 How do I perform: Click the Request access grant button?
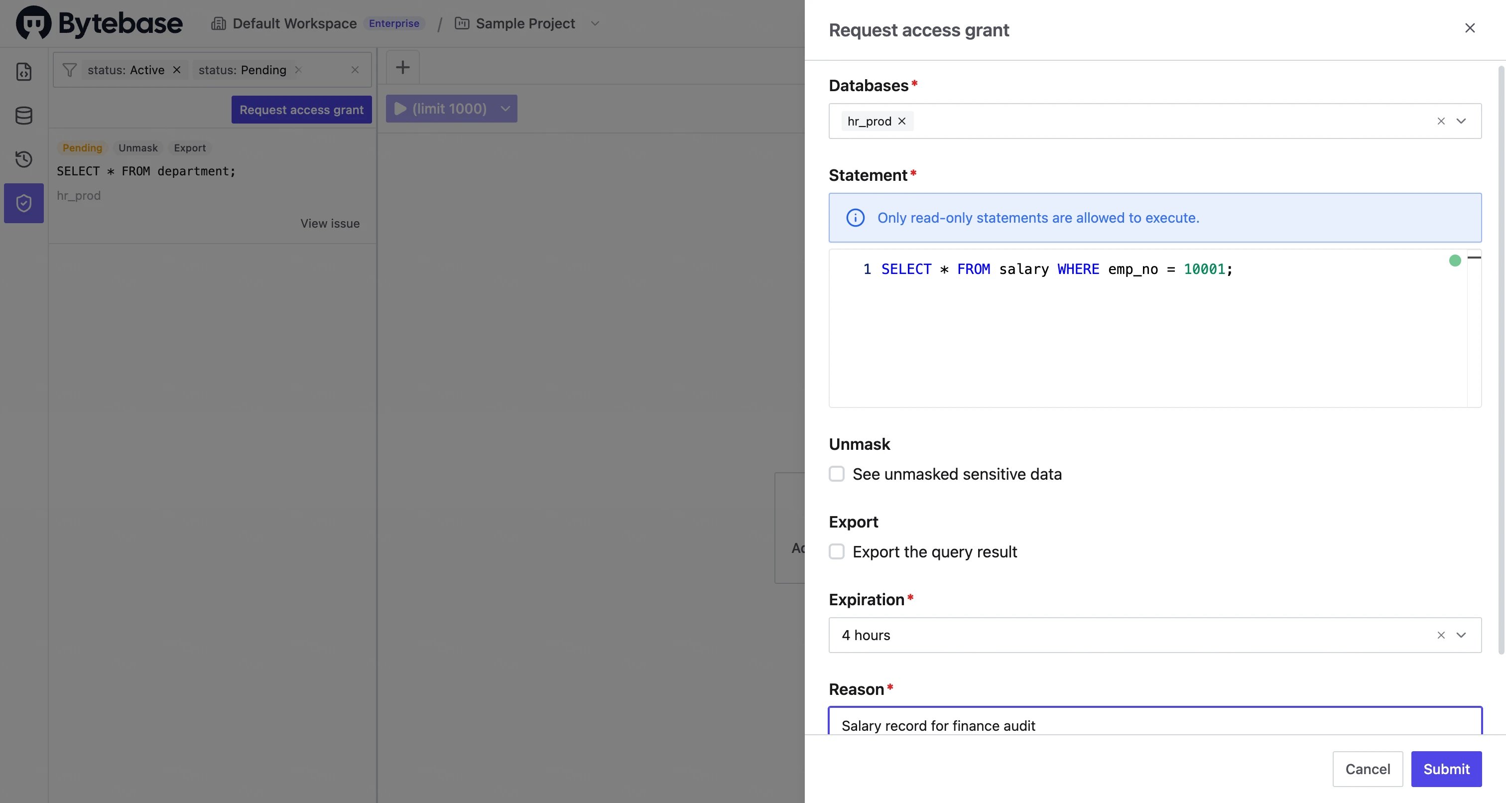coord(302,110)
